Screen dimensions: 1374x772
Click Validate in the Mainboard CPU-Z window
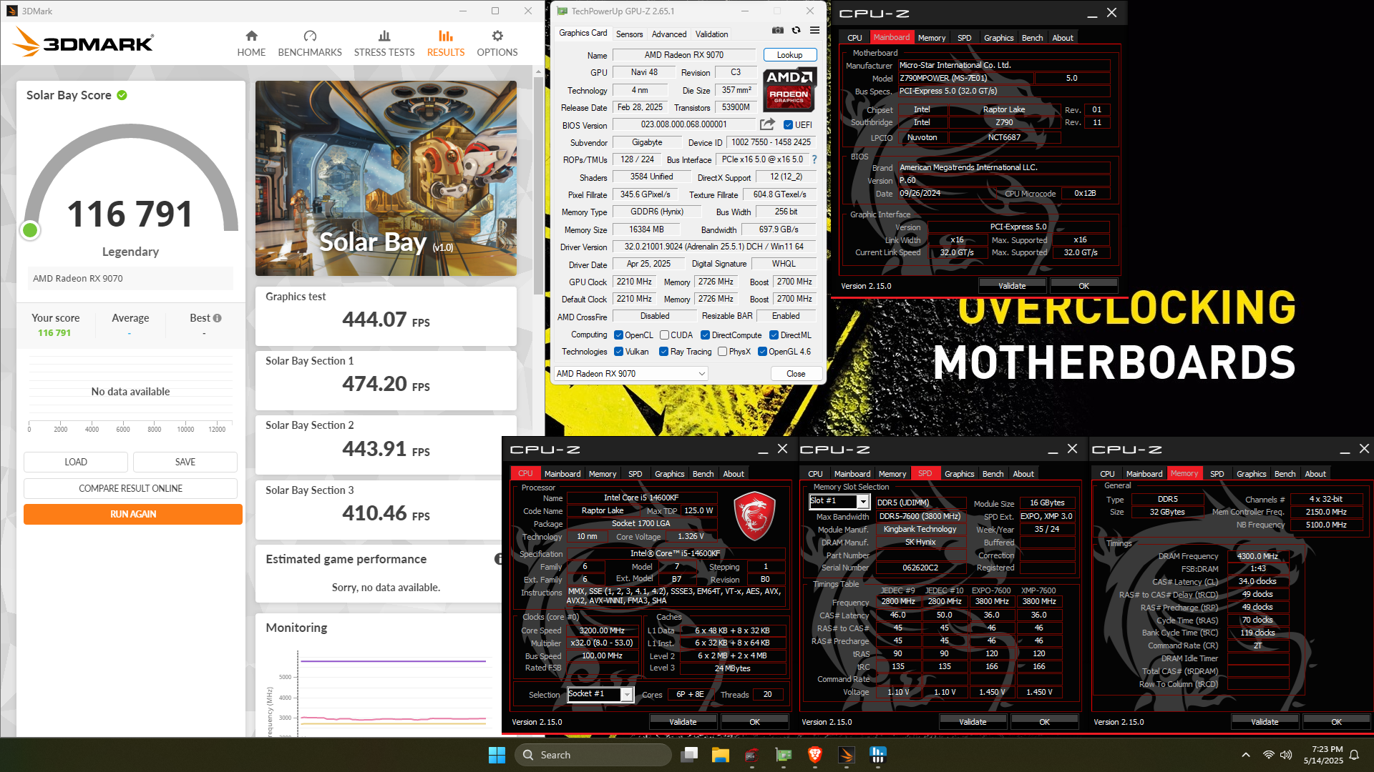click(1012, 286)
